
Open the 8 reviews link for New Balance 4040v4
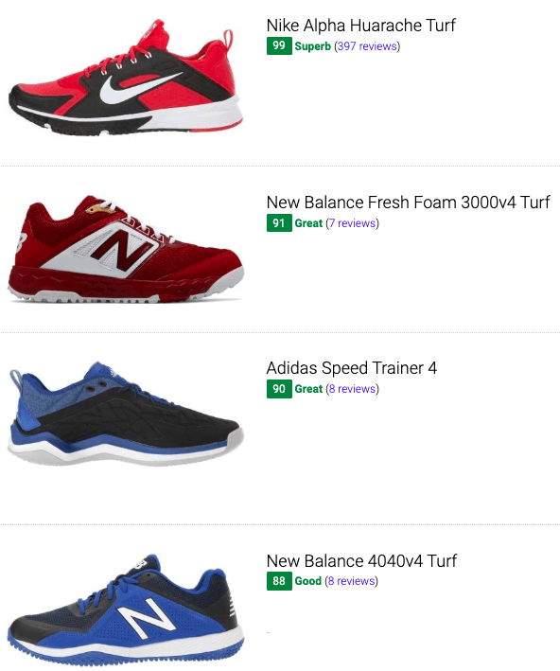pos(351,581)
